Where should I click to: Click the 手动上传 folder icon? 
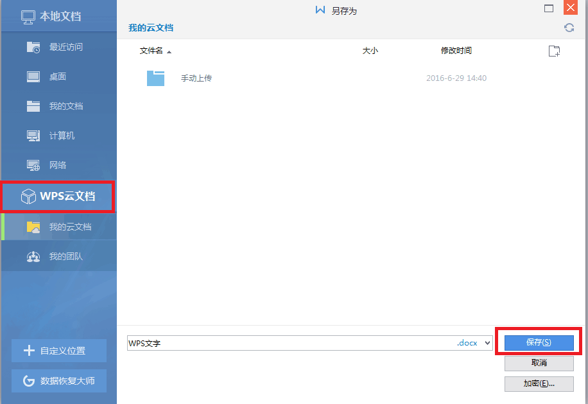pos(155,78)
